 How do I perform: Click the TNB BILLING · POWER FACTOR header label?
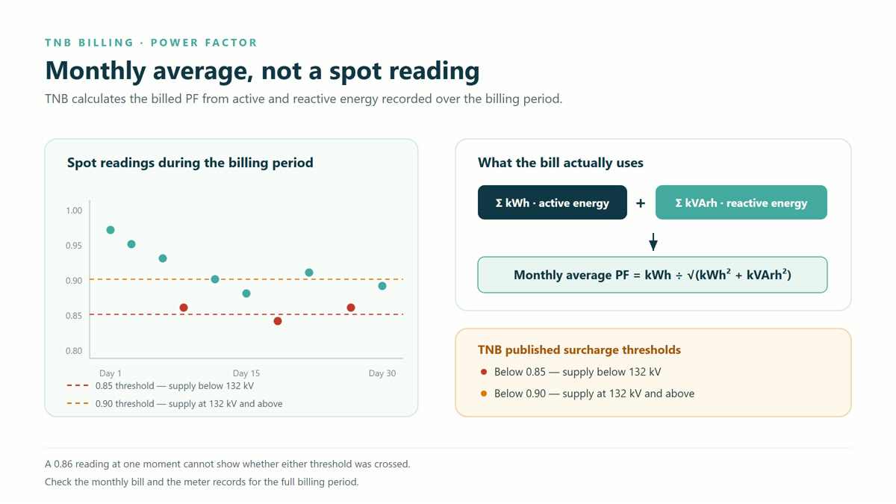(151, 43)
